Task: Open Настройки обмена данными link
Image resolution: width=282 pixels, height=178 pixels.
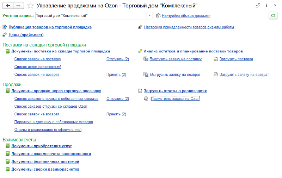Action: coord(186,16)
